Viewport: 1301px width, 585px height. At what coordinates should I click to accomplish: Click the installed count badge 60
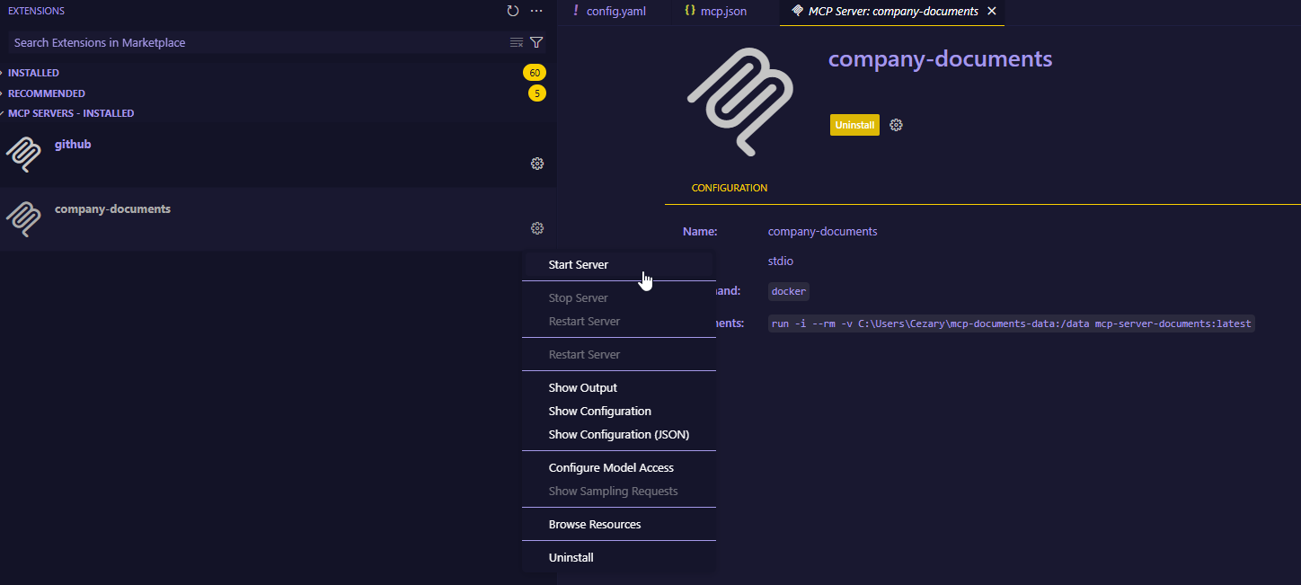(535, 73)
